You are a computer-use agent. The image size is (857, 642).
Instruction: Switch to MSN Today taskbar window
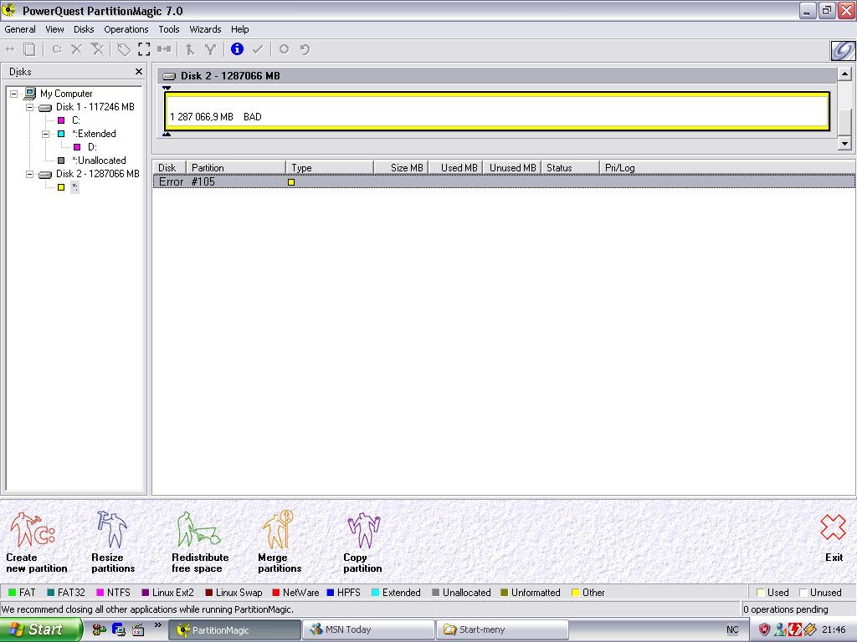click(368, 630)
